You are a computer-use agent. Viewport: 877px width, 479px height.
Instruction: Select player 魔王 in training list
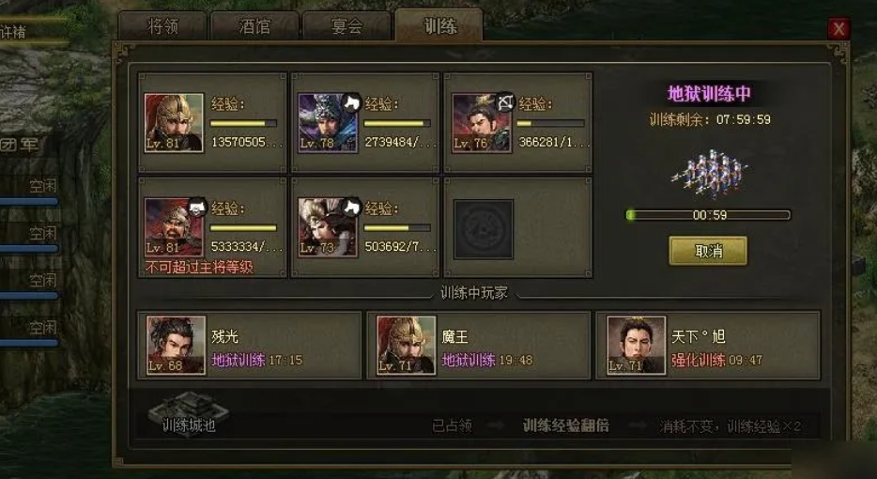tap(479, 346)
